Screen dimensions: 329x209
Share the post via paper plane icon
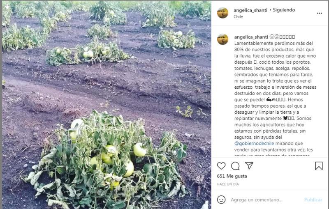click(249, 165)
